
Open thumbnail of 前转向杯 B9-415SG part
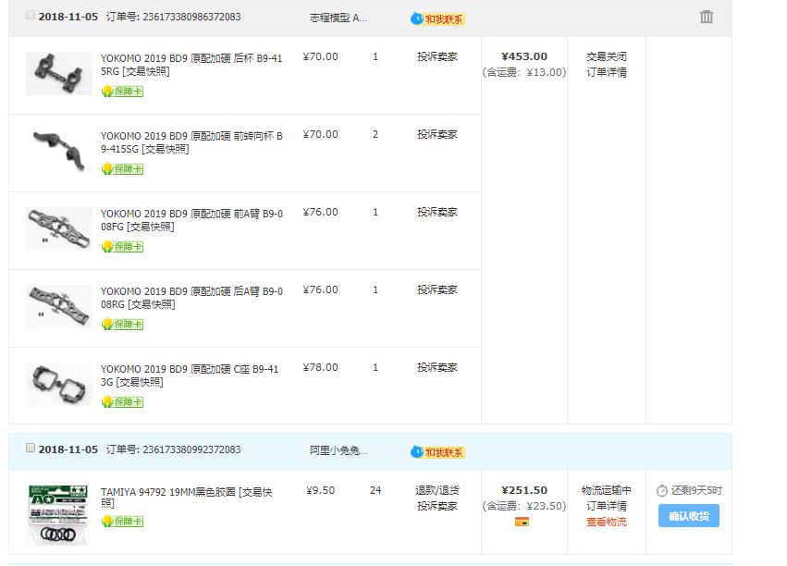58,151
